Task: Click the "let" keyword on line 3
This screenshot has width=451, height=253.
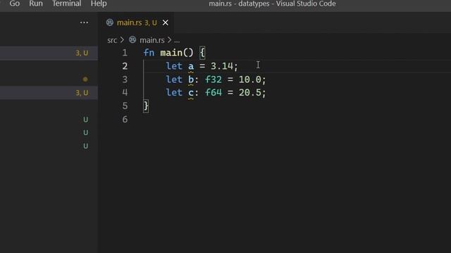Action: pyautogui.click(x=174, y=79)
